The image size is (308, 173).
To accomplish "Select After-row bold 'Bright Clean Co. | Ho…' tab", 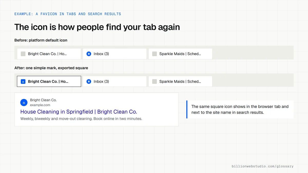I will click(49, 82).
